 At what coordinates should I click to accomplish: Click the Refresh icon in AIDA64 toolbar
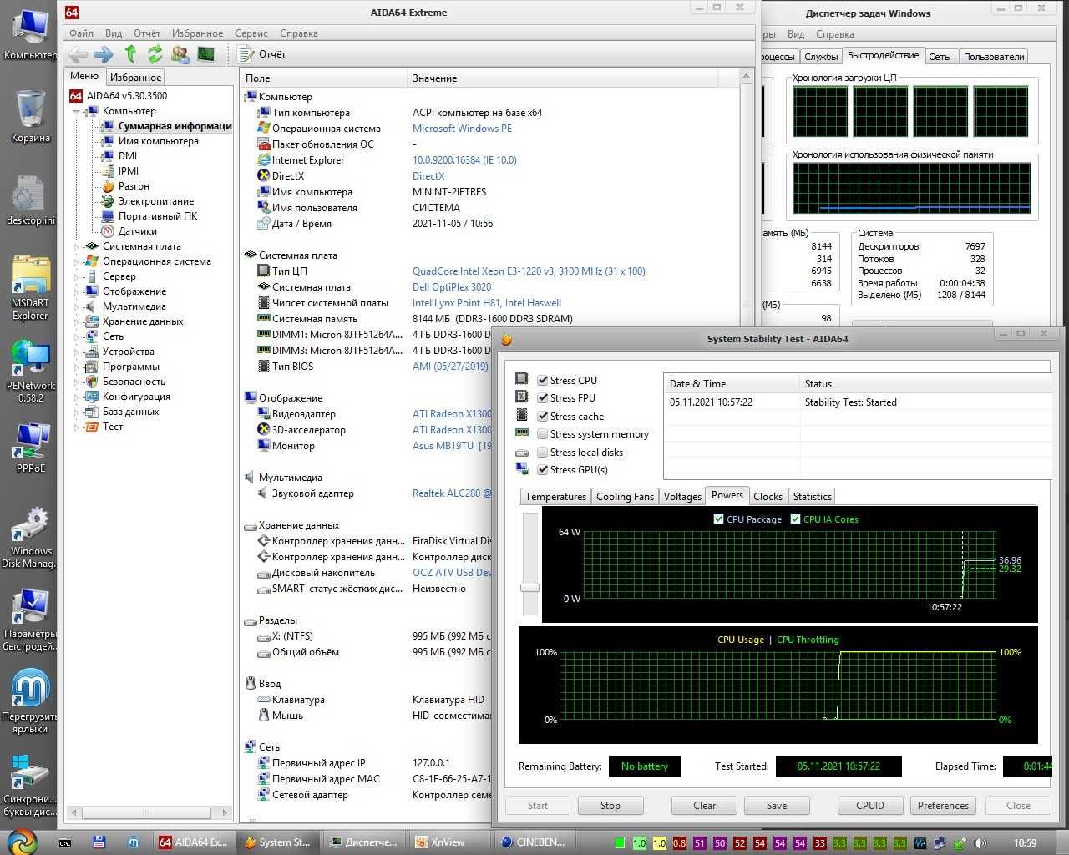pyautogui.click(x=155, y=54)
